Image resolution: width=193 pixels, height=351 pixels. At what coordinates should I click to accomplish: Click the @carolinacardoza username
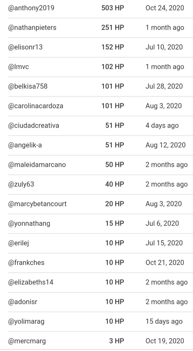pos(36,106)
